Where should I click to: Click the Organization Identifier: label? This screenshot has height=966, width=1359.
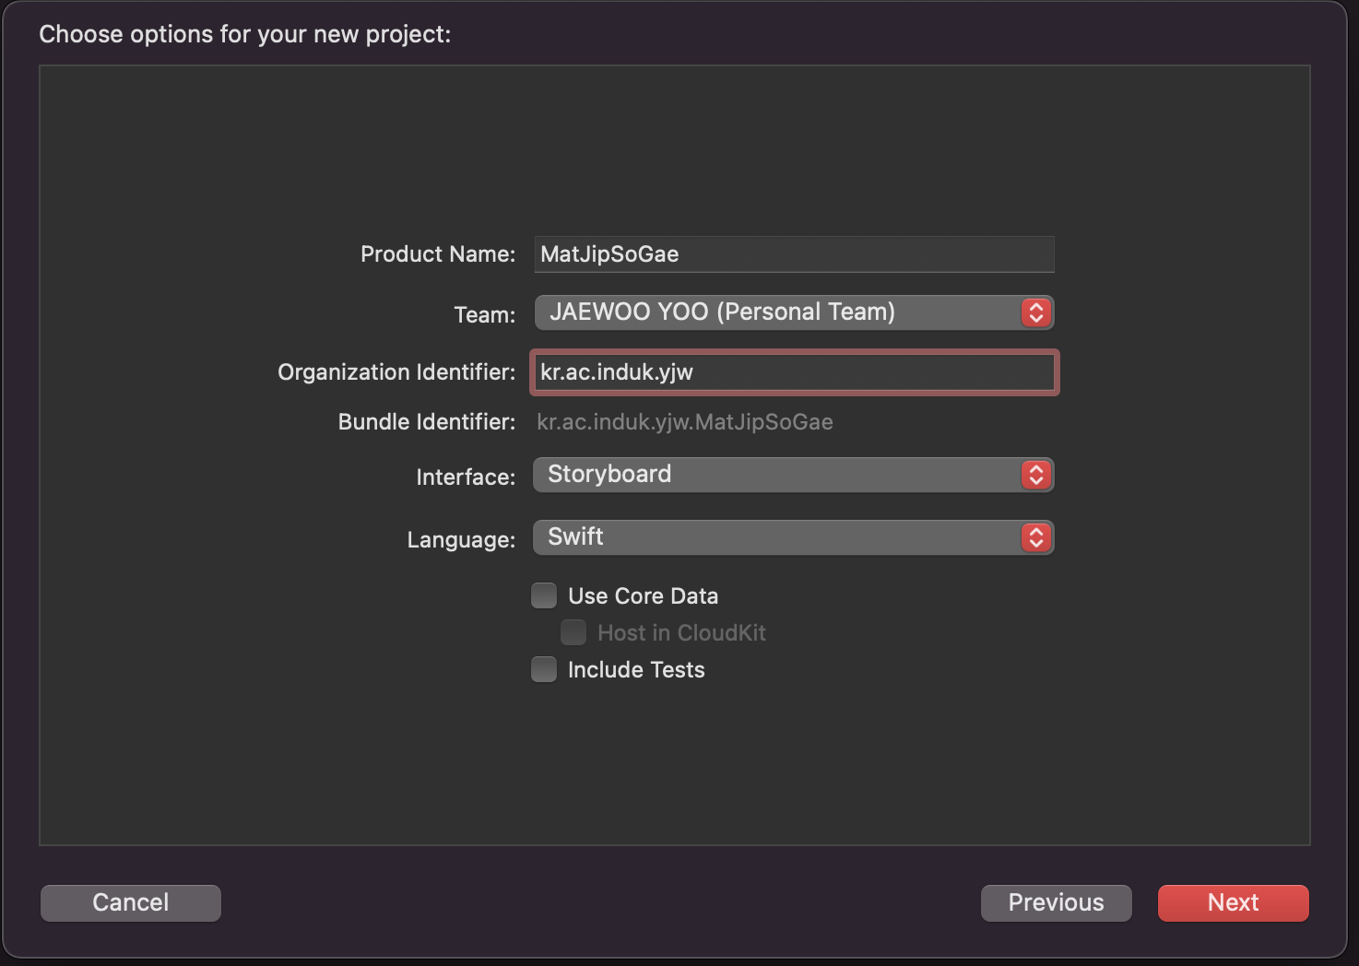coord(396,372)
